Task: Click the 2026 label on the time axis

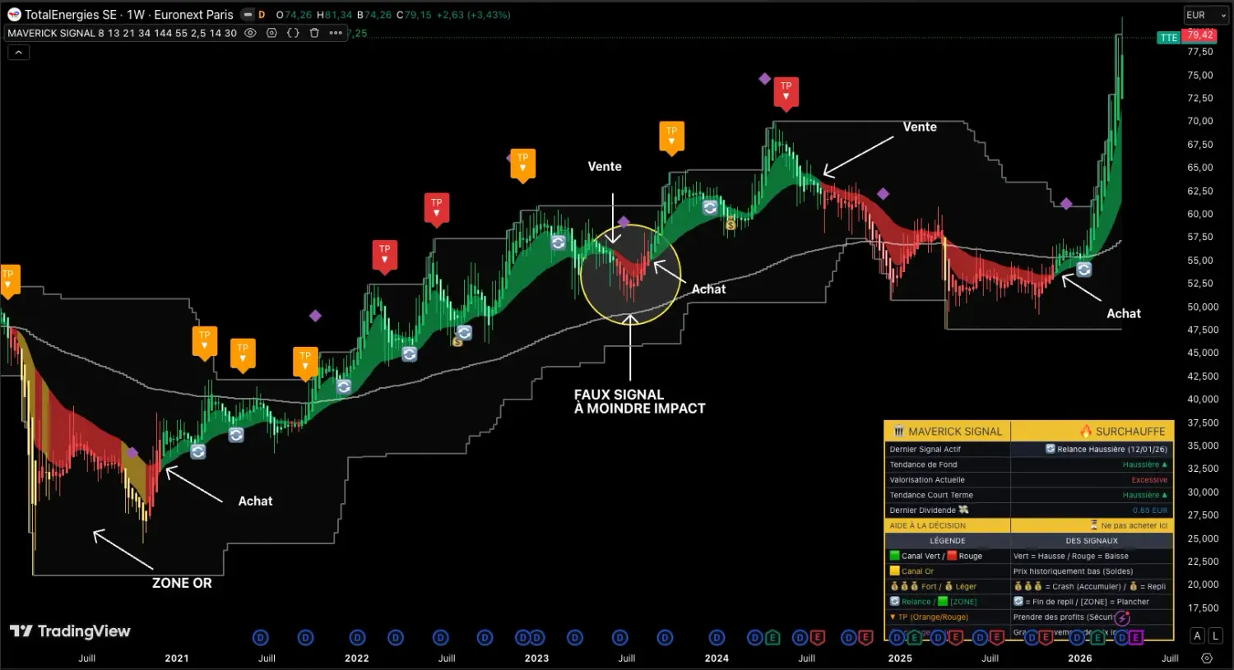Action: pos(1079,658)
